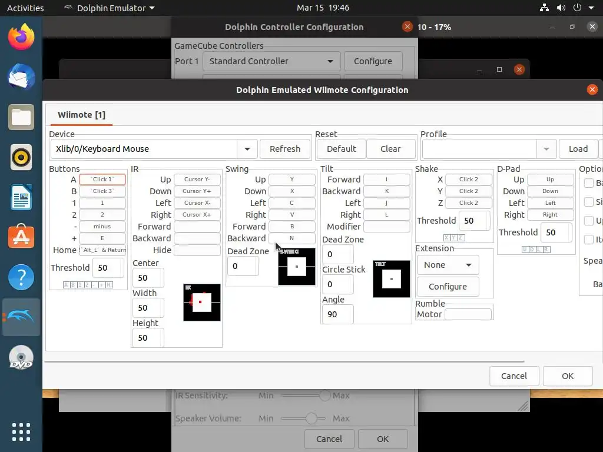Click IR Up 'Cursor Y-' mapping

[197, 180]
